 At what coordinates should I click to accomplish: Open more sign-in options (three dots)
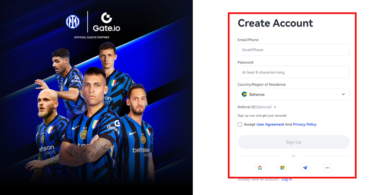coord(327,168)
